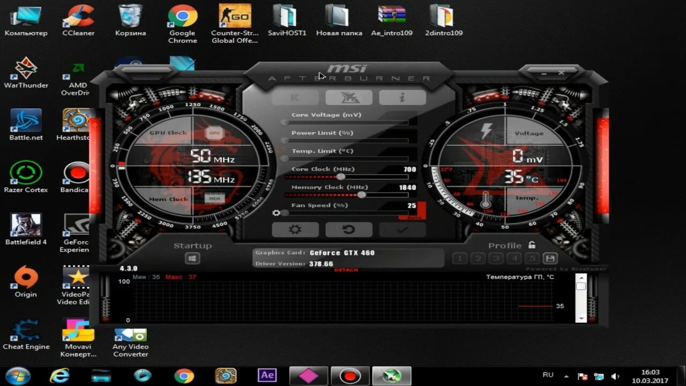Screen dimensions: 686x386
Task: Select the WarThunder desktop icon
Action: pyautogui.click(x=26, y=73)
